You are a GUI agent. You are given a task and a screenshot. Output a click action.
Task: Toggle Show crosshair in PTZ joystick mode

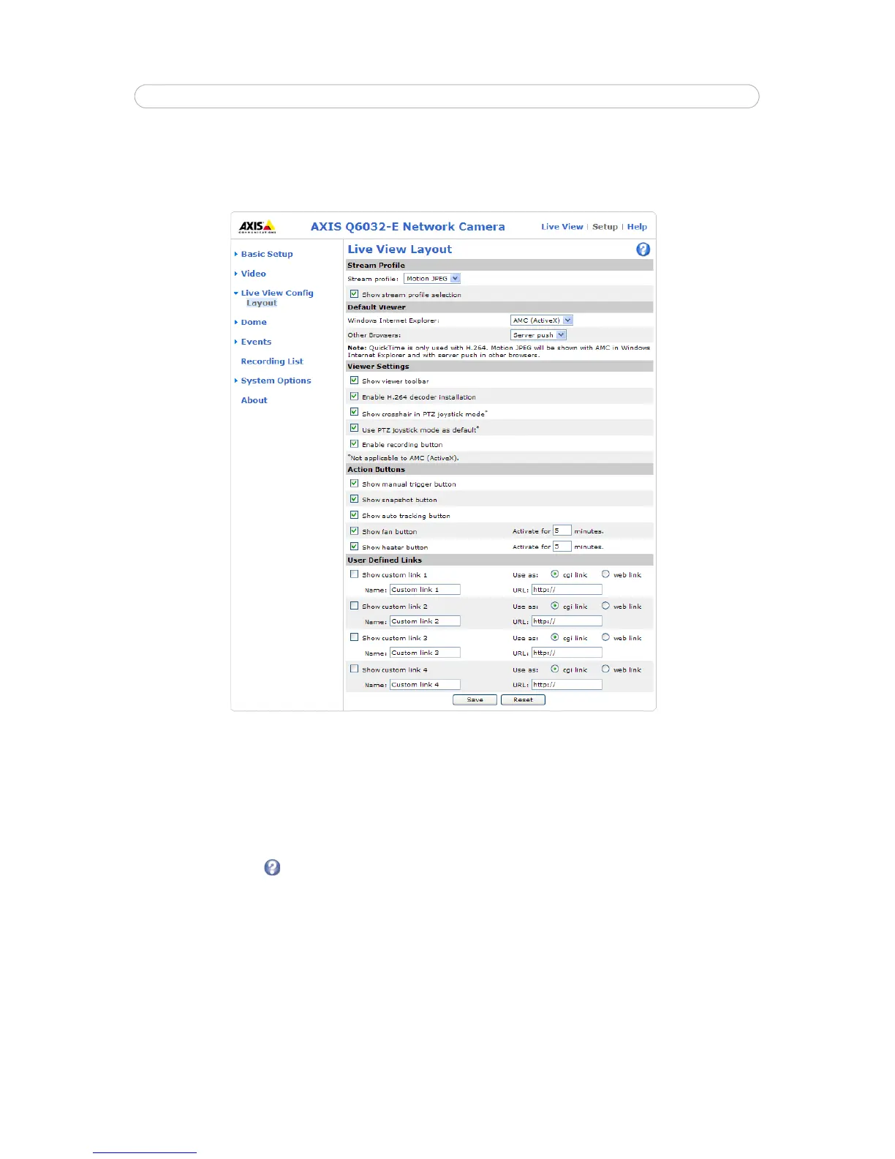[354, 413]
